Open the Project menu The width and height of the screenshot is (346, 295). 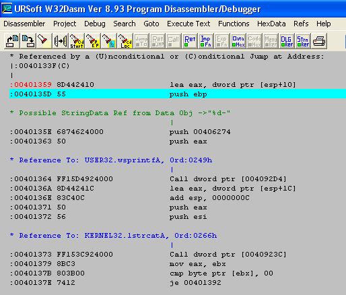(x=65, y=24)
